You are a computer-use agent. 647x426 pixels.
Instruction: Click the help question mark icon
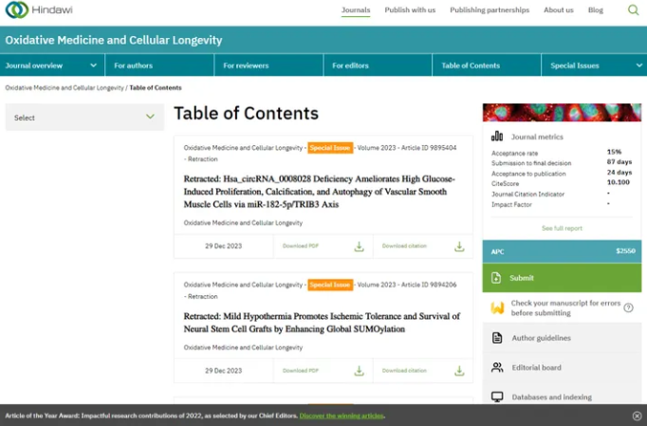coord(628,307)
